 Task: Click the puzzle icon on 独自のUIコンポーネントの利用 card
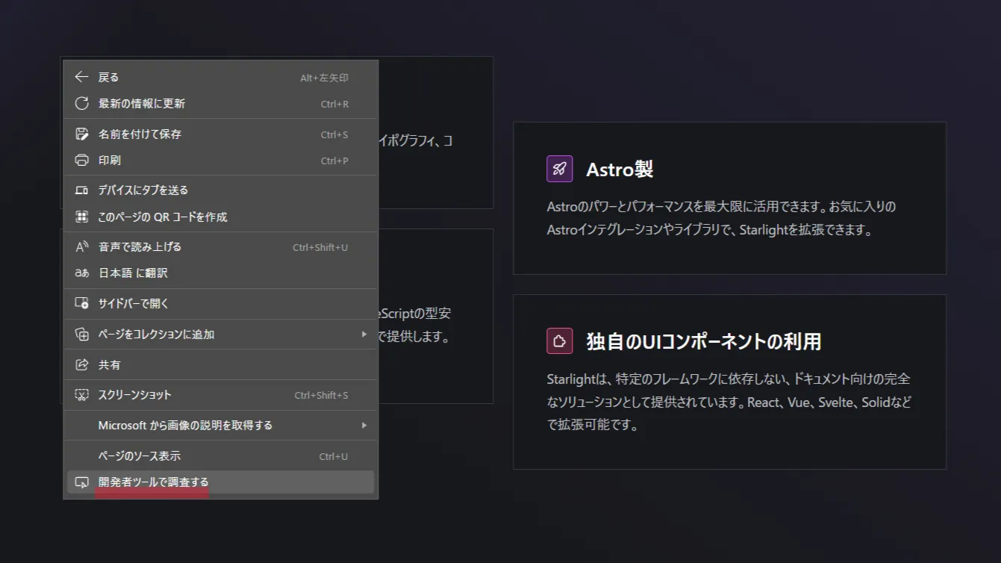(x=560, y=340)
